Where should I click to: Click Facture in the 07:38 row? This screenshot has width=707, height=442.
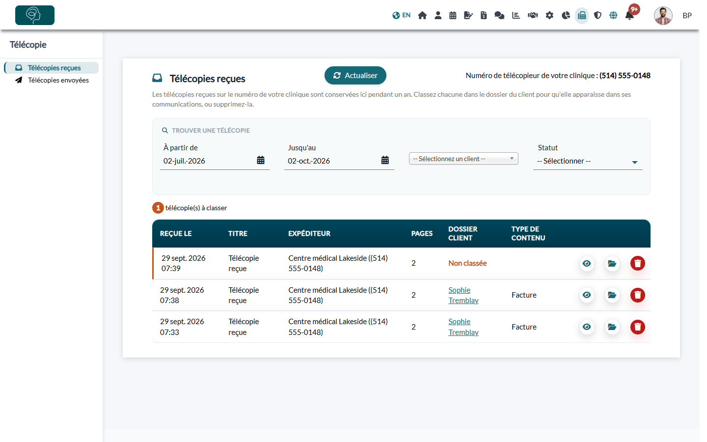(524, 295)
